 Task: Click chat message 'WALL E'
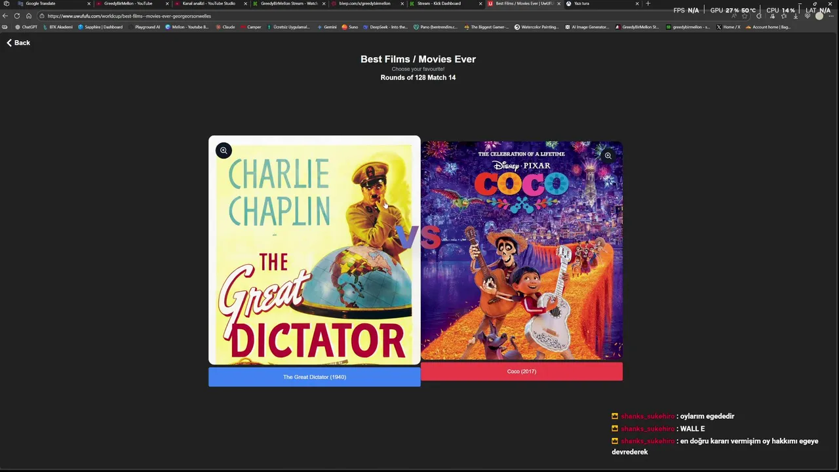coord(692,429)
